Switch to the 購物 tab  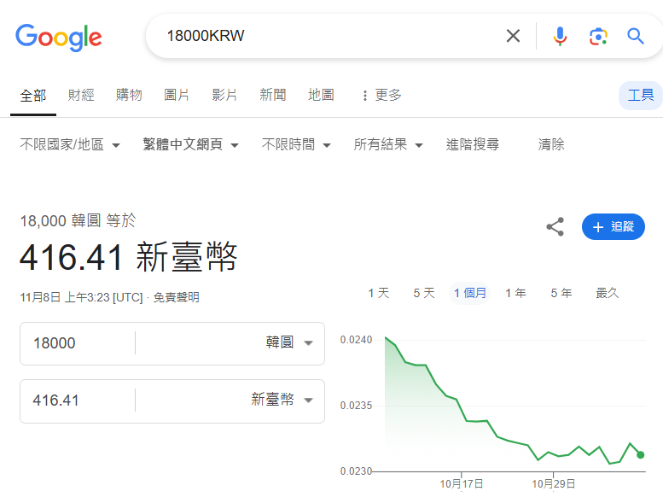[129, 95]
